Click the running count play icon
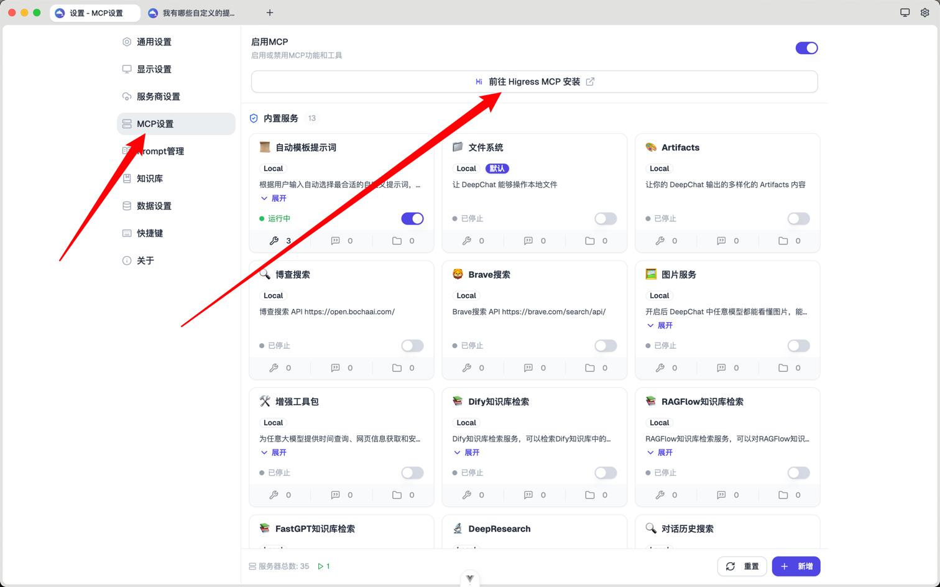 (321, 566)
